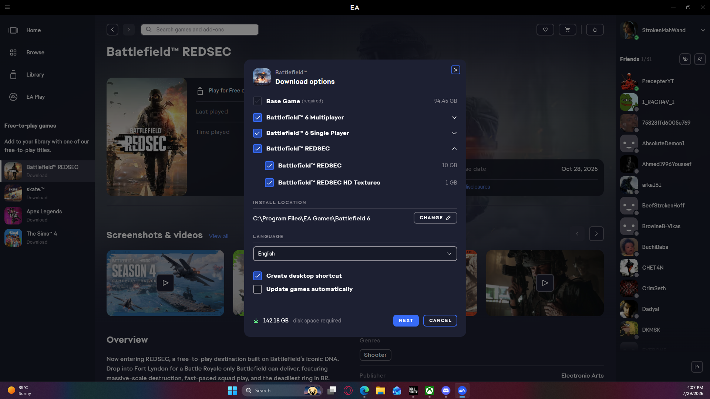Open DKMSK friend avatar
The height and width of the screenshot is (399, 710).
pos(629,330)
